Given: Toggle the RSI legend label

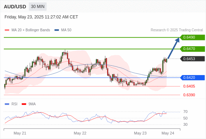Looking at the screenshot, I should [x=14, y=104].
